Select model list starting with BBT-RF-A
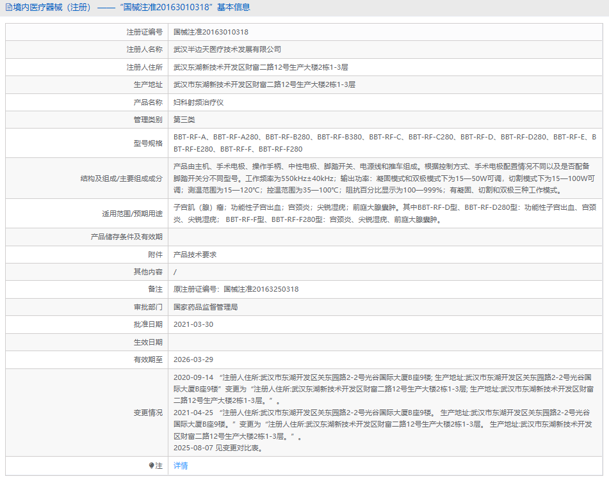609x481 pixels. pos(385,143)
